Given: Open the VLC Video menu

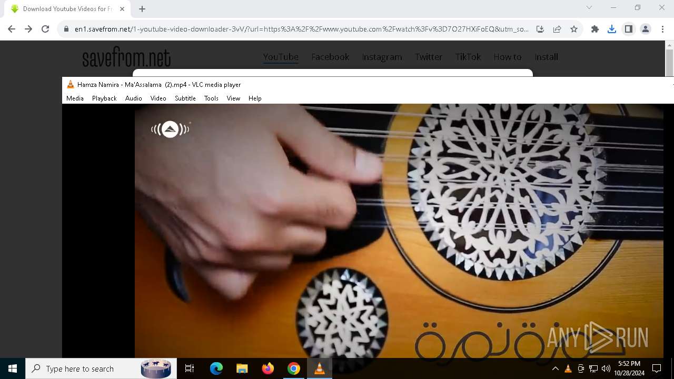Looking at the screenshot, I should point(158,98).
